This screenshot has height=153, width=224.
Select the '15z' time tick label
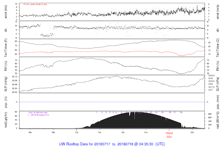coord(99,132)
